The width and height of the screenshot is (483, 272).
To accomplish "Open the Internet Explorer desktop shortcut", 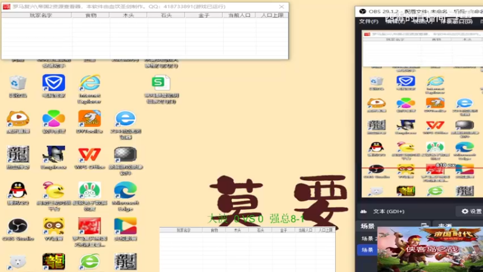I will pyautogui.click(x=89, y=83).
